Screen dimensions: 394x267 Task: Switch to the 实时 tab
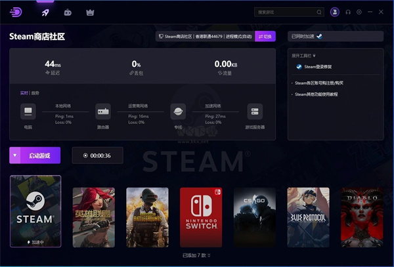click(24, 93)
